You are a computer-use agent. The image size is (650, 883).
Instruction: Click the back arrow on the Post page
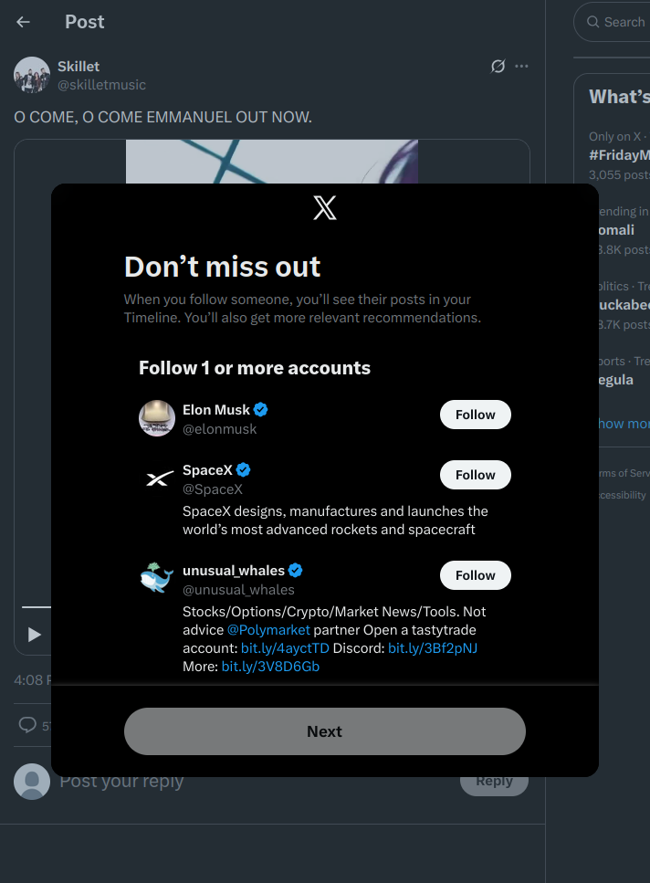click(22, 21)
